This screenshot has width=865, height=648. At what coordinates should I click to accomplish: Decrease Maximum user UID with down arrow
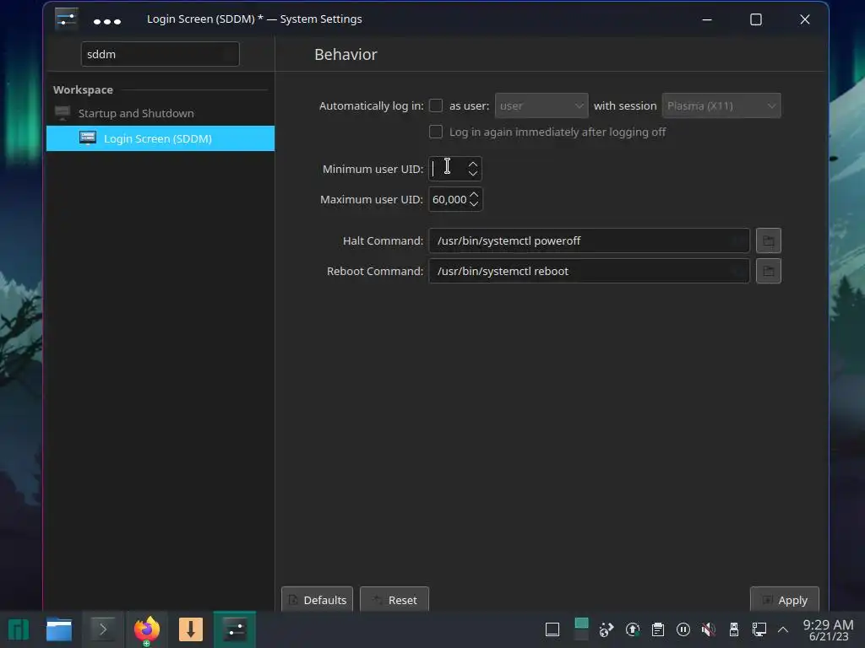(x=474, y=204)
